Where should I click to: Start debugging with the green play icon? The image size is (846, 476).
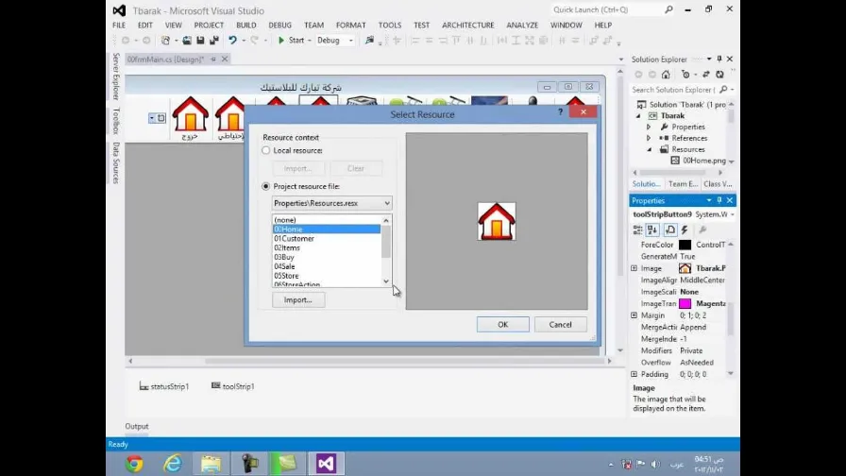click(x=281, y=41)
